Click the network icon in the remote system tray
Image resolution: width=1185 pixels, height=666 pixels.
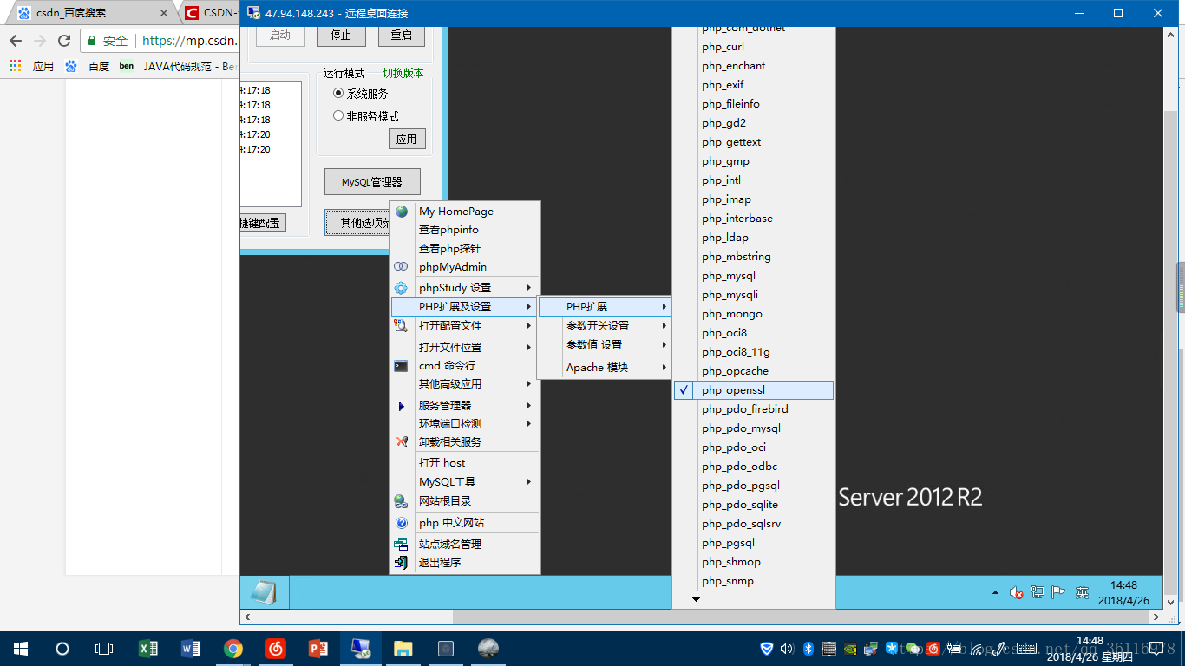[1038, 593]
